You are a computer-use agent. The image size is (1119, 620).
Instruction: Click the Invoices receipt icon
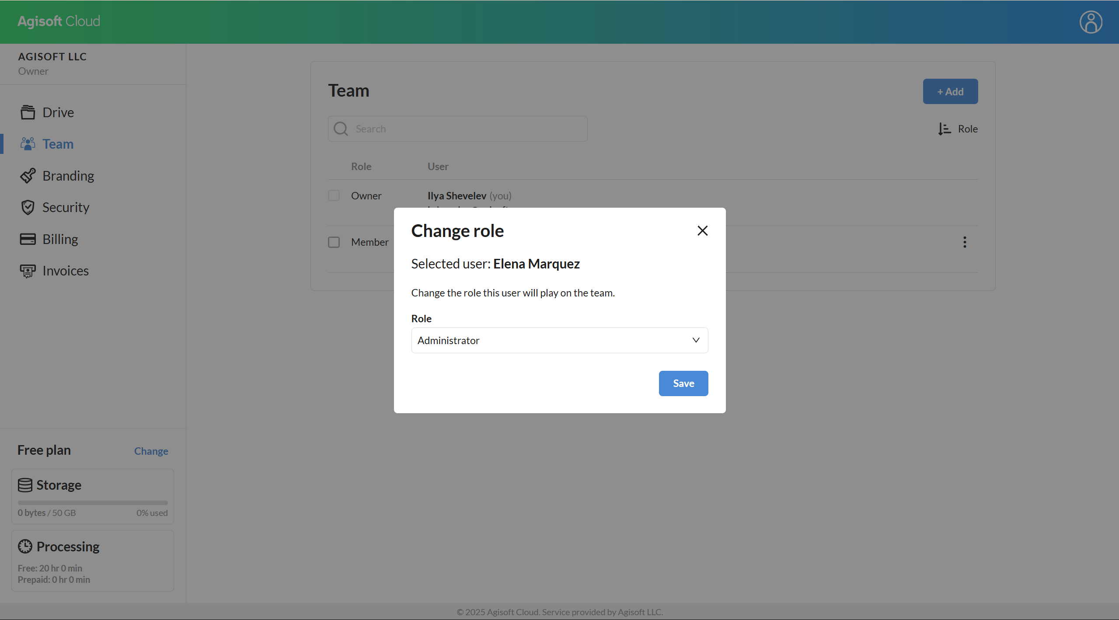click(28, 271)
